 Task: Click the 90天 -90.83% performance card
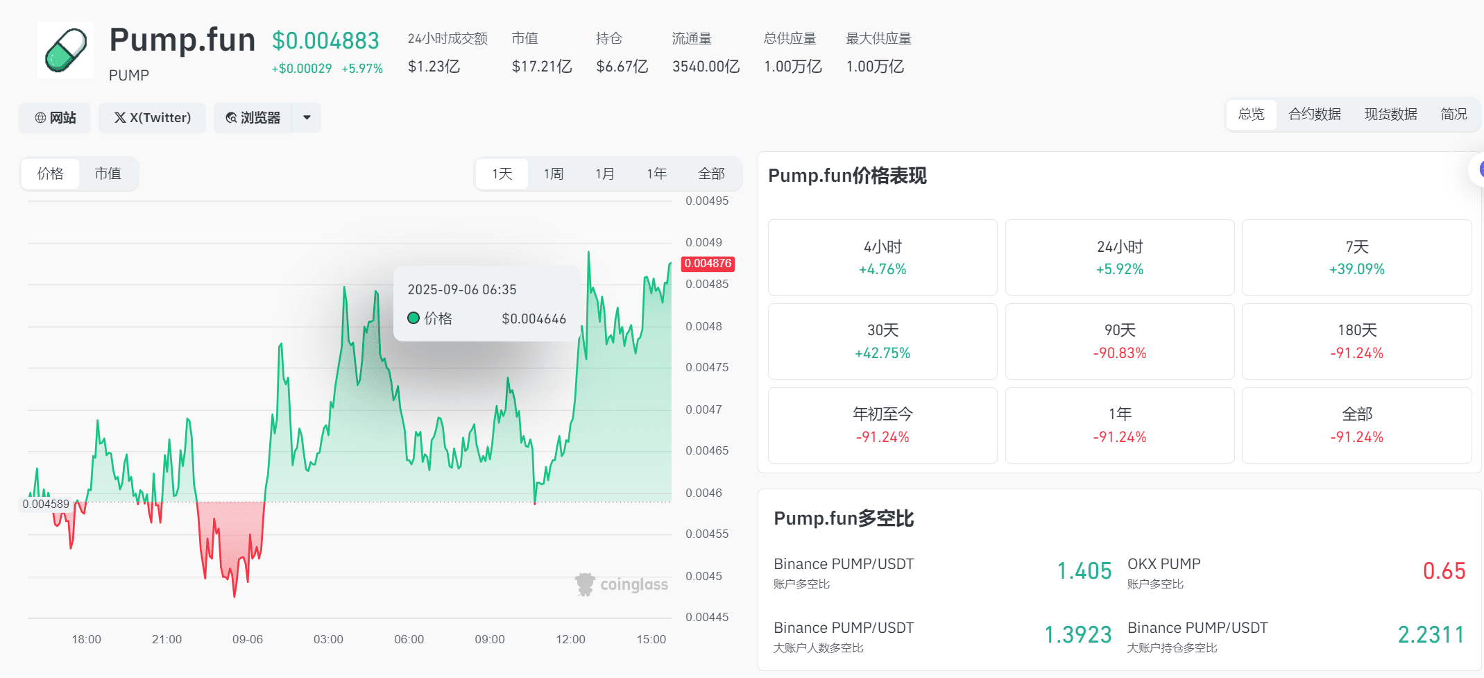(1120, 341)
